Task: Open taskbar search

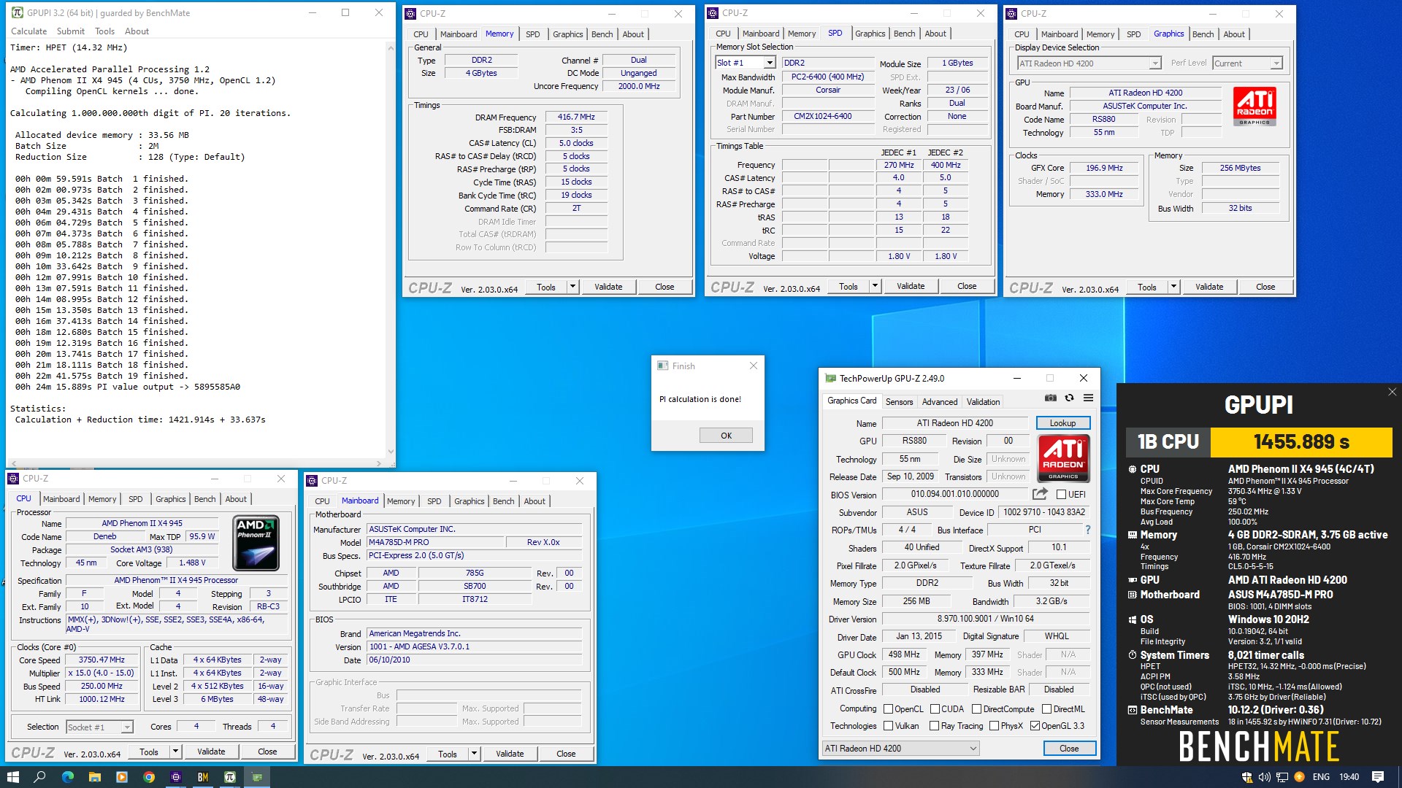Action: click(x=40, y=777)
